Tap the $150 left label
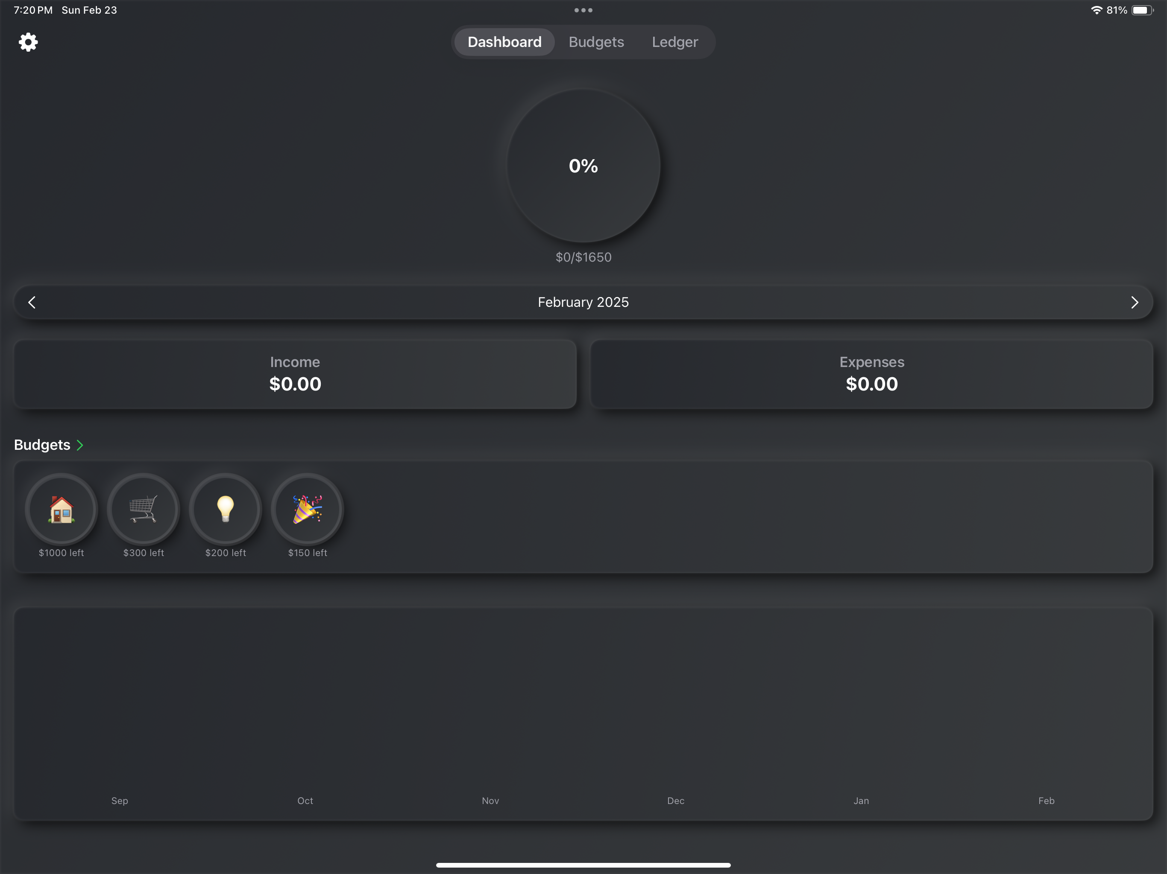Screen dimensions: 1167x874 pyautogui.click(x=308, y=553)
